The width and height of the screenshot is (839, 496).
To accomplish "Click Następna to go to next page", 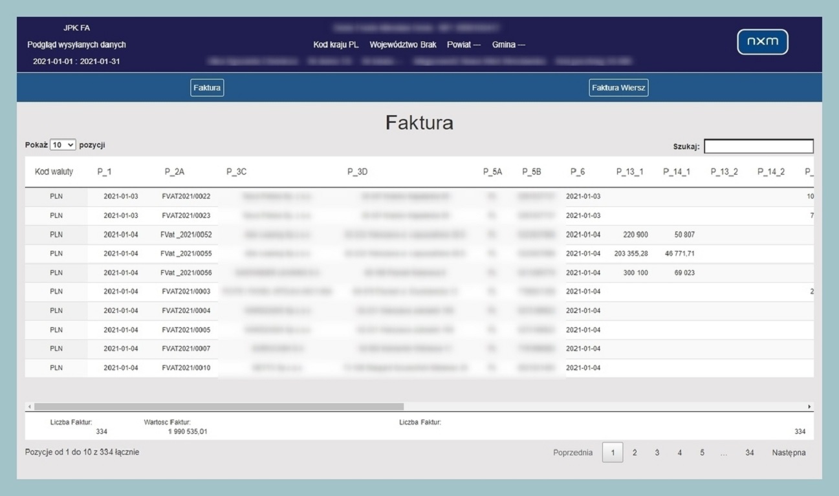I will tap(789, 453).
